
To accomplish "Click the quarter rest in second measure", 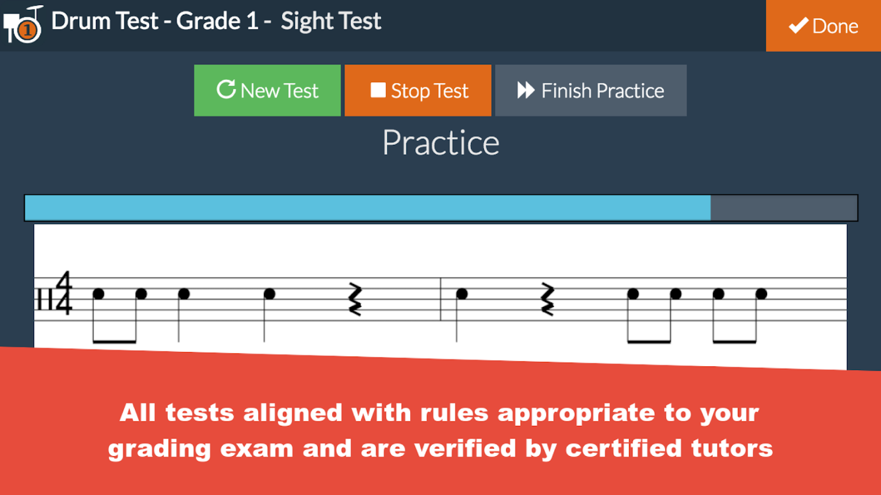I will click(x=547, y=299).
